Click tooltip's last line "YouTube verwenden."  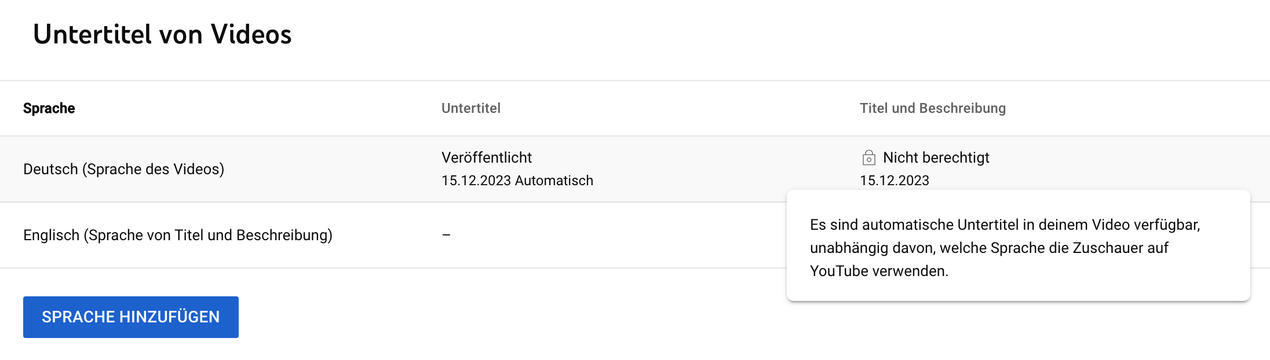[x=879, y=271]
